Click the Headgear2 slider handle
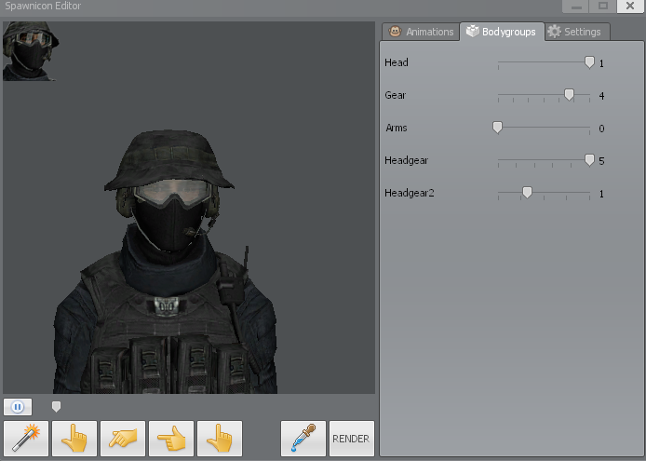646x461 pixels. [527, 193]
